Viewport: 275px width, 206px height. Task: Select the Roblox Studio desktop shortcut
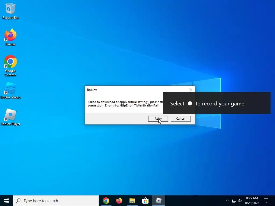tap(10, 91)
